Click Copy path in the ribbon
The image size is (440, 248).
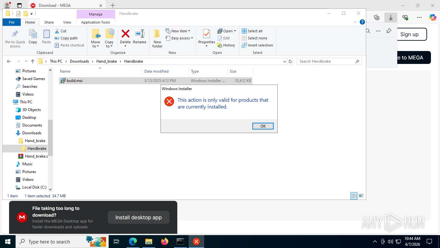[66, 38]
